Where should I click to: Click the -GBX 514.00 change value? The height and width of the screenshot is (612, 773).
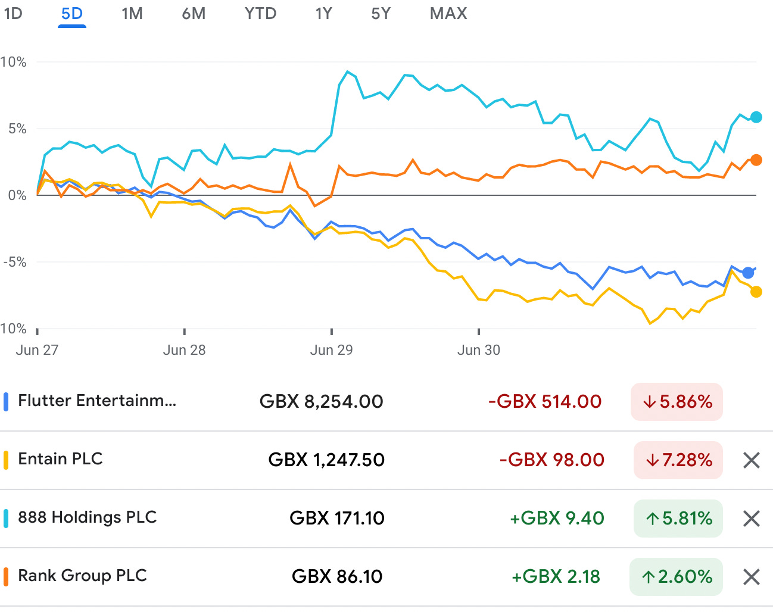click(545, 402)
